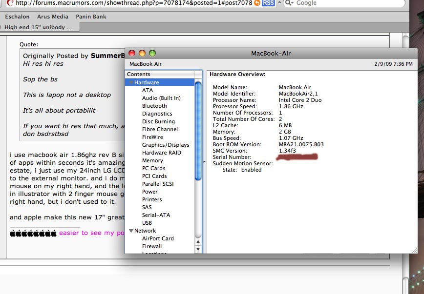Click the blue Contents list scrollbar thumb
This screenshot has width=424, height=294.
[198, 131]
